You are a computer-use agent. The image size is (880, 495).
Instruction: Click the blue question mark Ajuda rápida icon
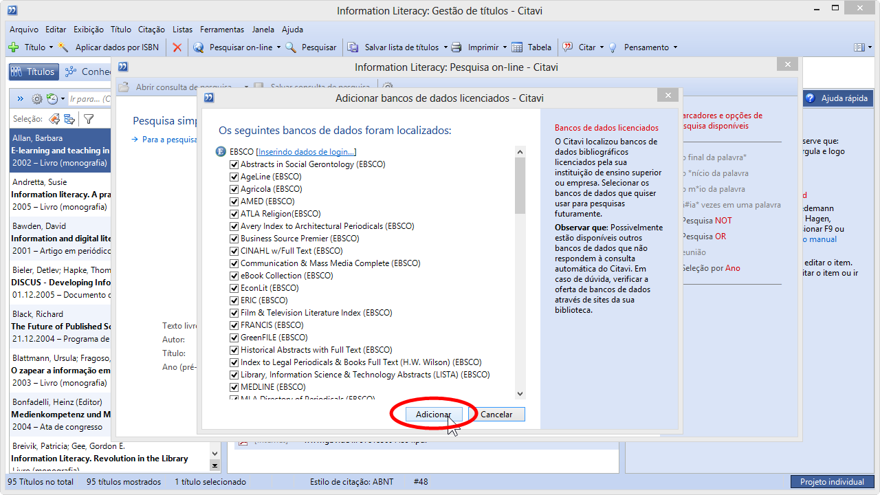[x=810, y=98]
